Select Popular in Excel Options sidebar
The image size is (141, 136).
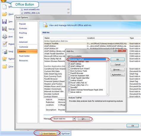23,24
